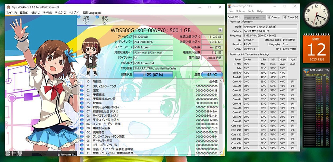The height and width of the screenshot is (162, 333).
Task: Open the テーマ(T) menu
Action: [x=47, y=13]
